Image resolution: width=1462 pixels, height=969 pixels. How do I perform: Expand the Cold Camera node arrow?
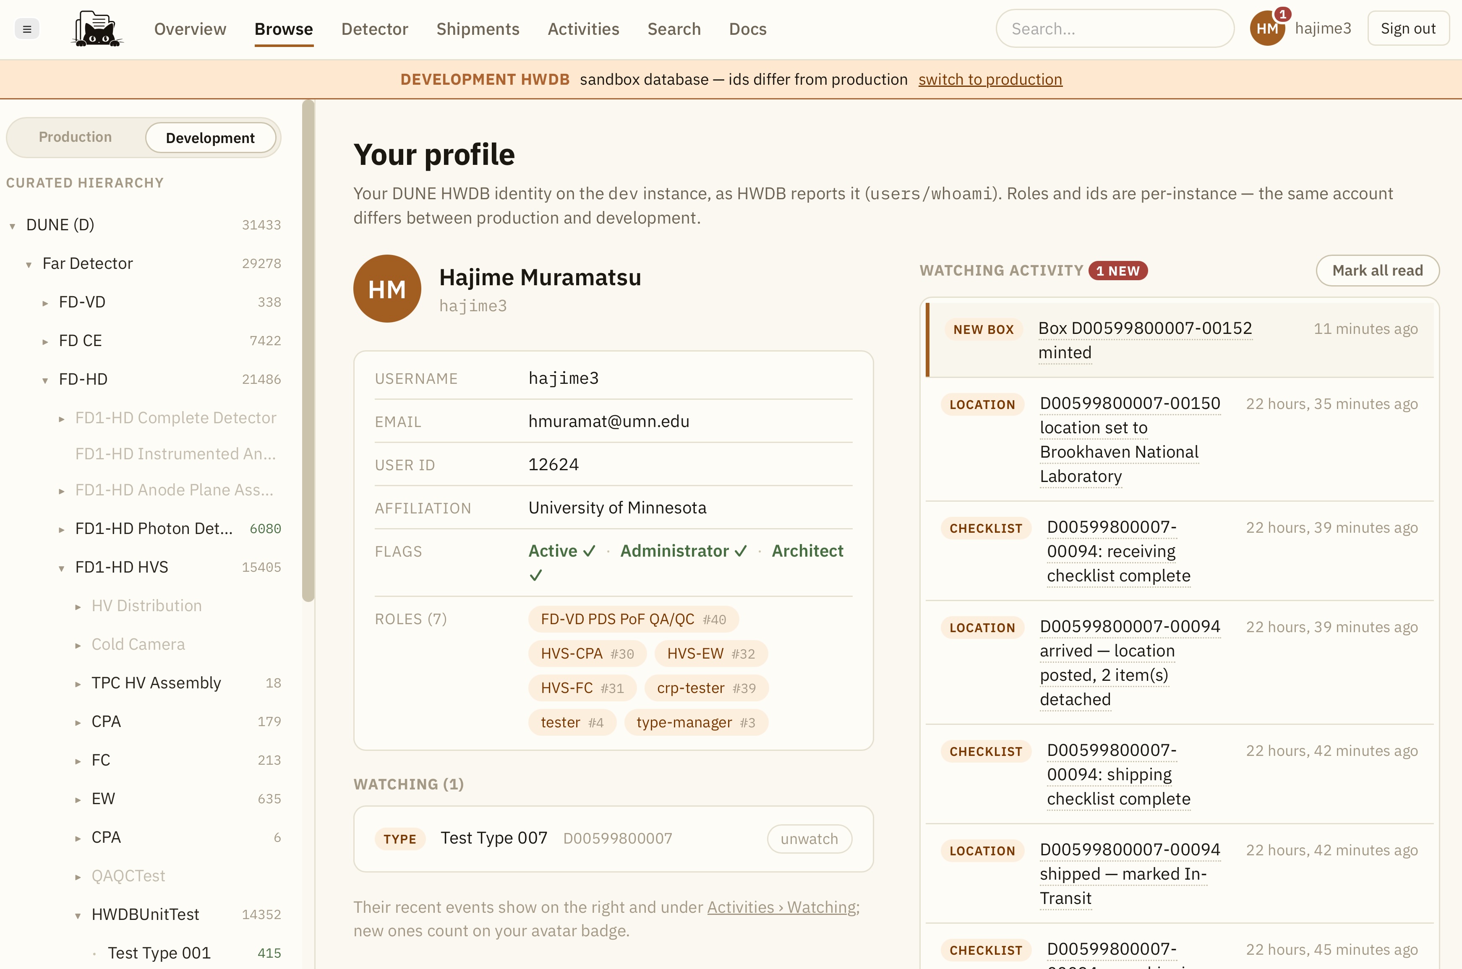pos(78,646)
